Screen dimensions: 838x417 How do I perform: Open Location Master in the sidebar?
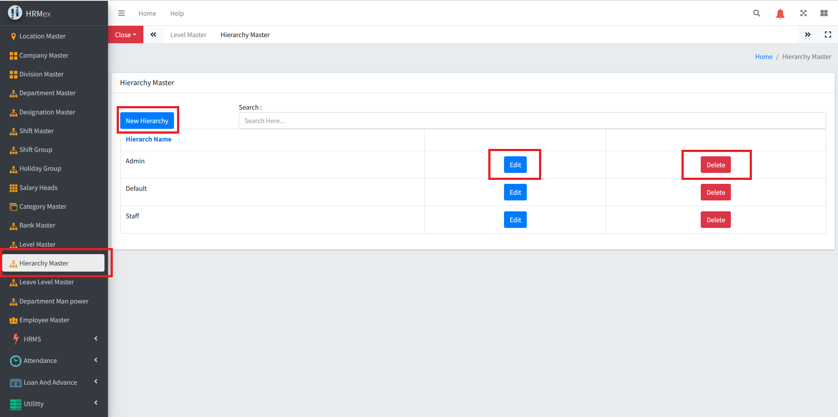pyautogui.click(x=42, y=36)
